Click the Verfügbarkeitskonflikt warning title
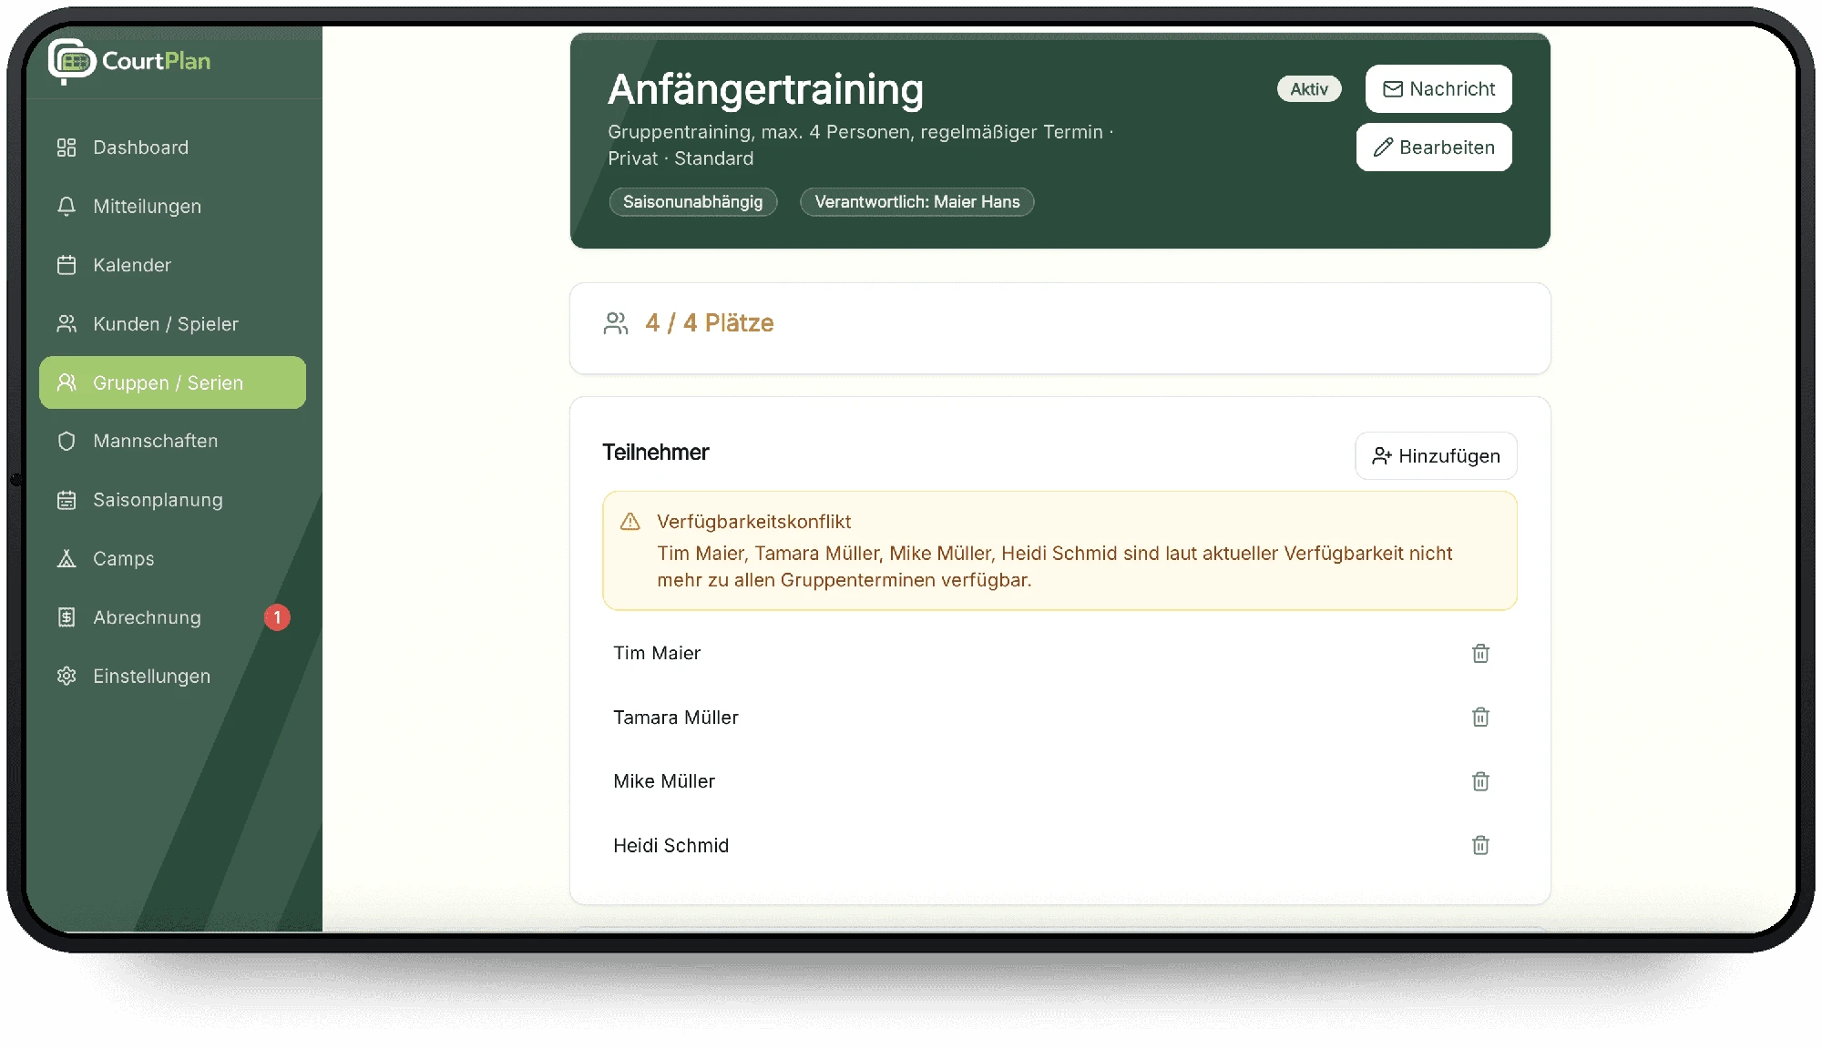 point(754,522)
